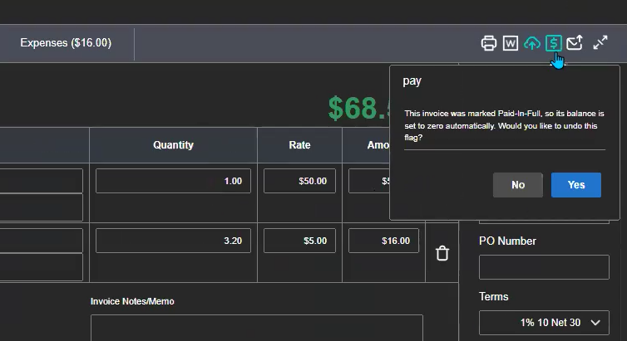Click the expand fullscreen arrows icon
This screenshot has height=341, width=627.
[600, 43]
